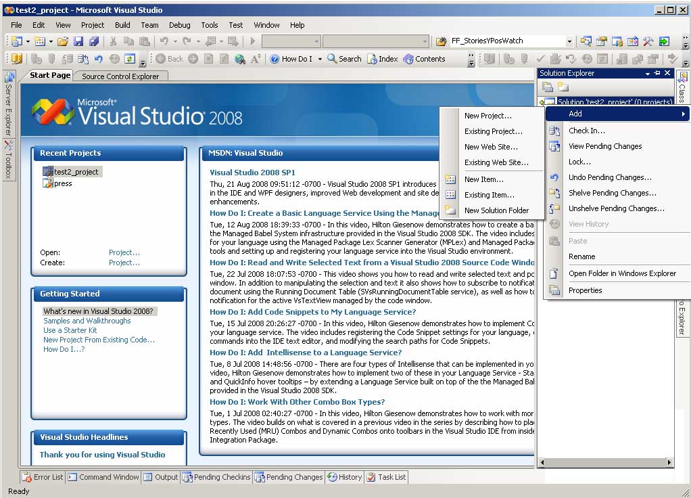Click the green arrow Start Page icon

pos(664,41)
